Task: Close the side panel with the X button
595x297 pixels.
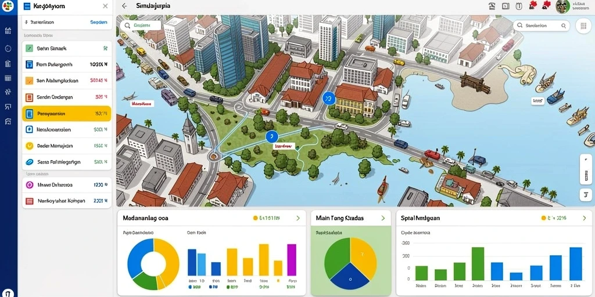Action: (105, 6)
